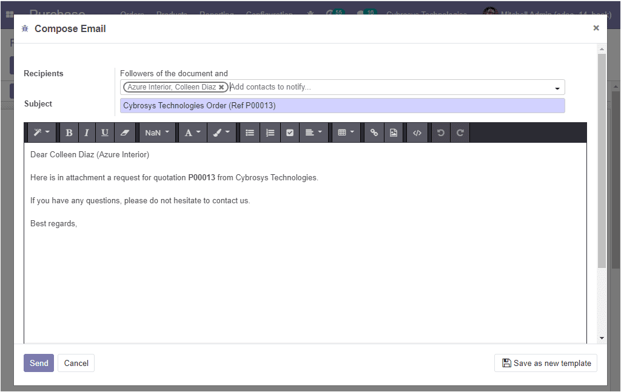Open the table insert dropdown
The width and height of the screenshot is (621, 392).
coord(346,132)
